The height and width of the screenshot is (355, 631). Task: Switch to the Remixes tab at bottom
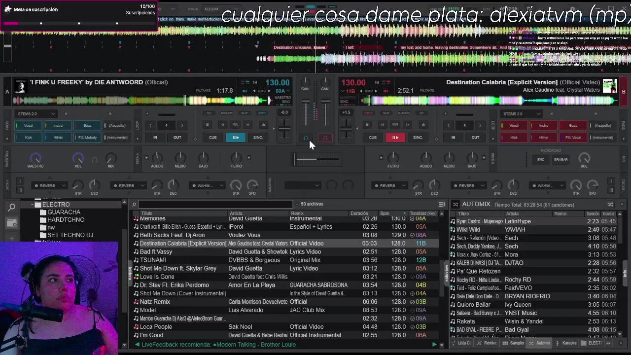click(x=487, y=343)
